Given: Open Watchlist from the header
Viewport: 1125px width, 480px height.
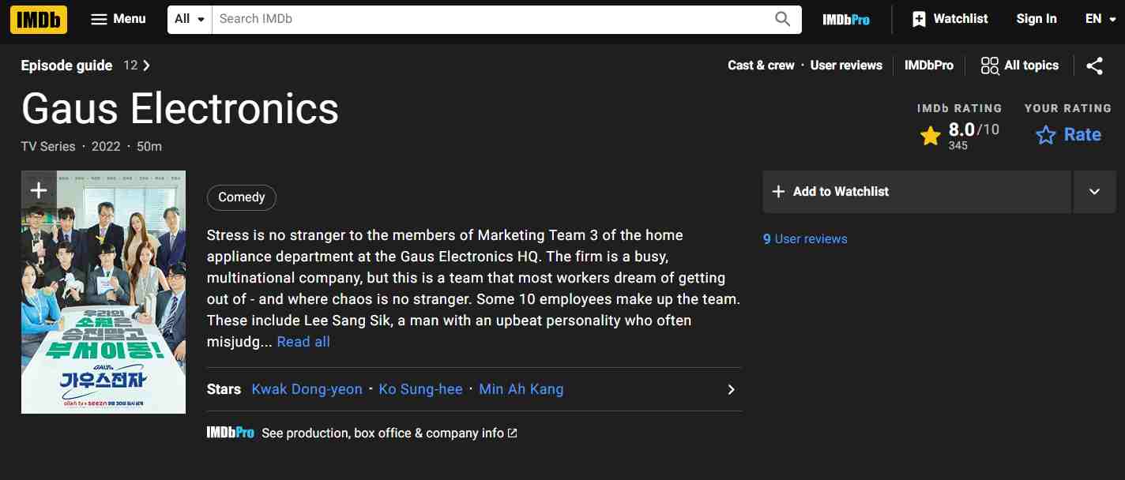Looking at the screenshot, I should point(950,19).
